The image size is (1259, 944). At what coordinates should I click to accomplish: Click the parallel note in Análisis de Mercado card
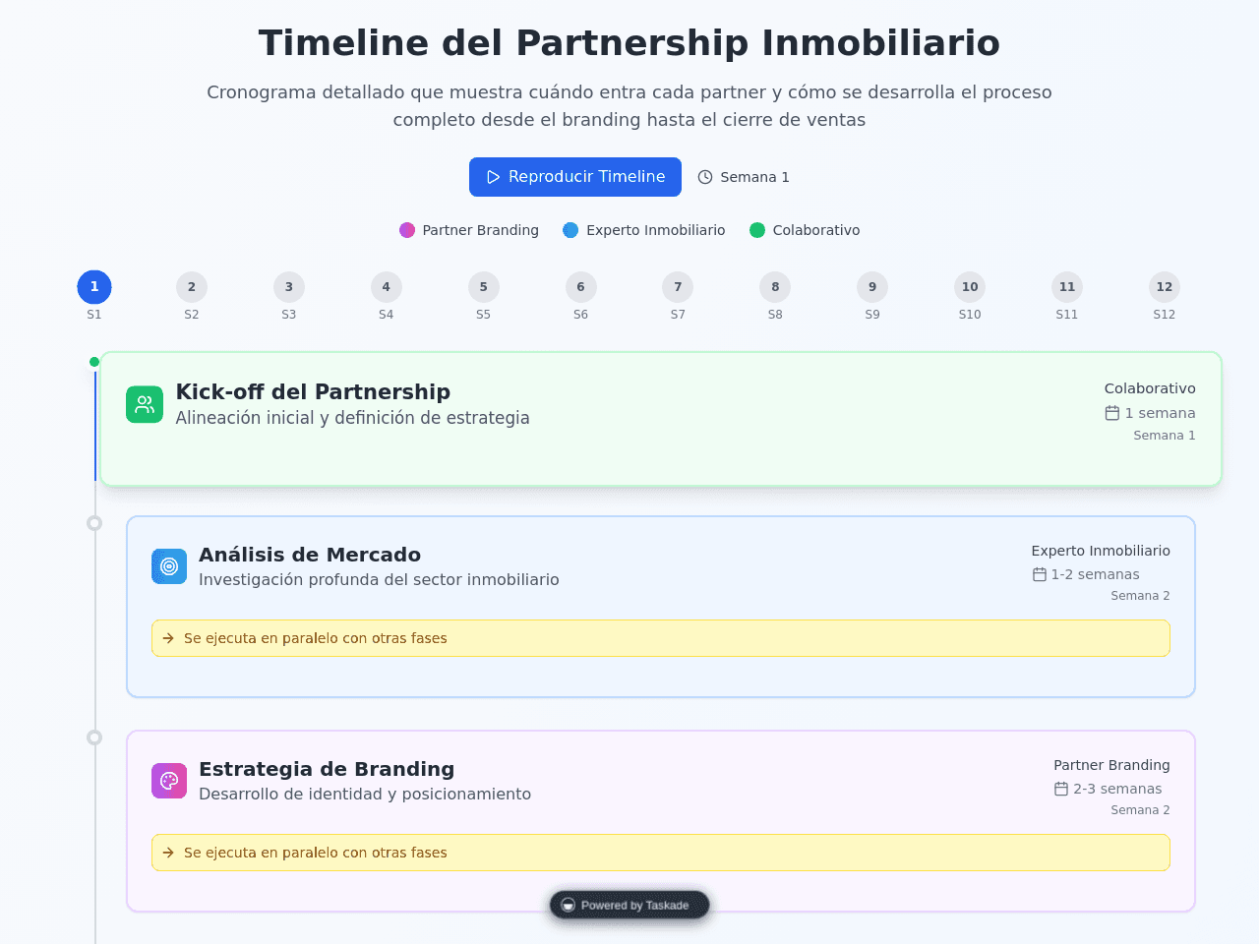click(661, 638)
